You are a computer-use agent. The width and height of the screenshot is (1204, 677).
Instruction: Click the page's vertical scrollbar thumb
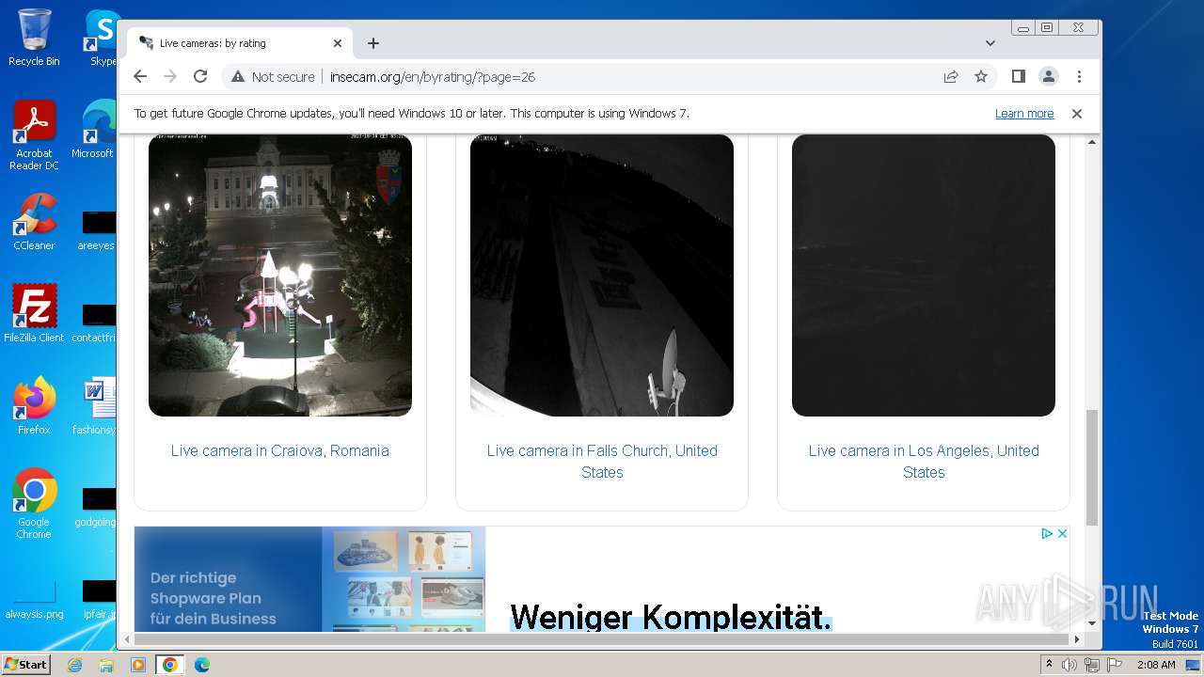pyautogui.click(x=1092, y=467)
